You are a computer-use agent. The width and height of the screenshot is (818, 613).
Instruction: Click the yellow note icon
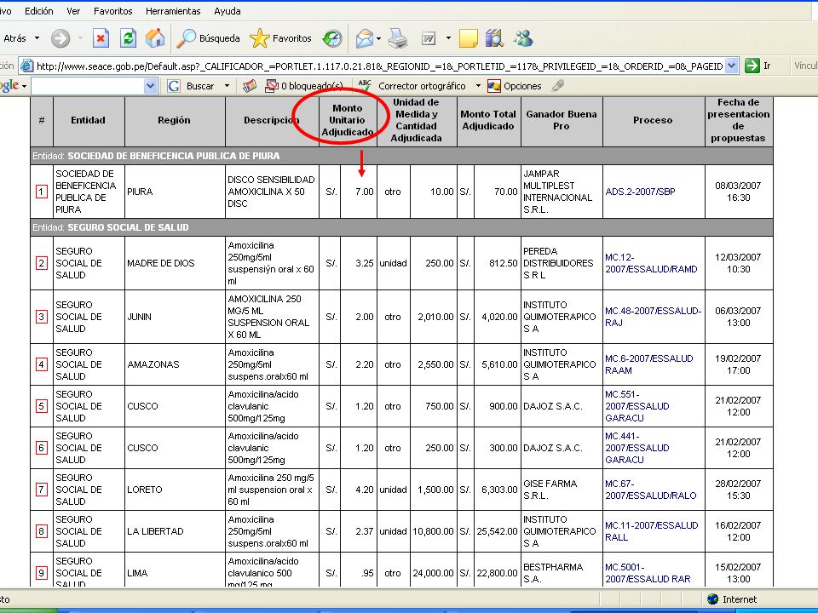[x=468, y=38]
